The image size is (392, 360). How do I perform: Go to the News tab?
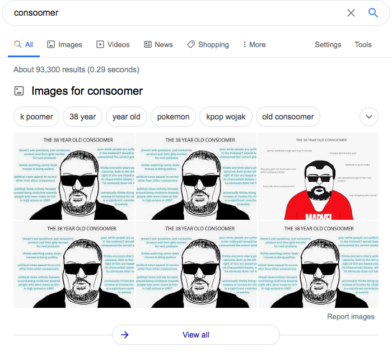coord(158,44)
